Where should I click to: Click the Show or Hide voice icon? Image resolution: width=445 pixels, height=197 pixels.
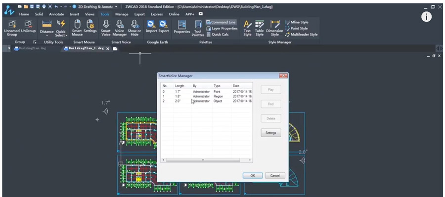coord(134,28)
